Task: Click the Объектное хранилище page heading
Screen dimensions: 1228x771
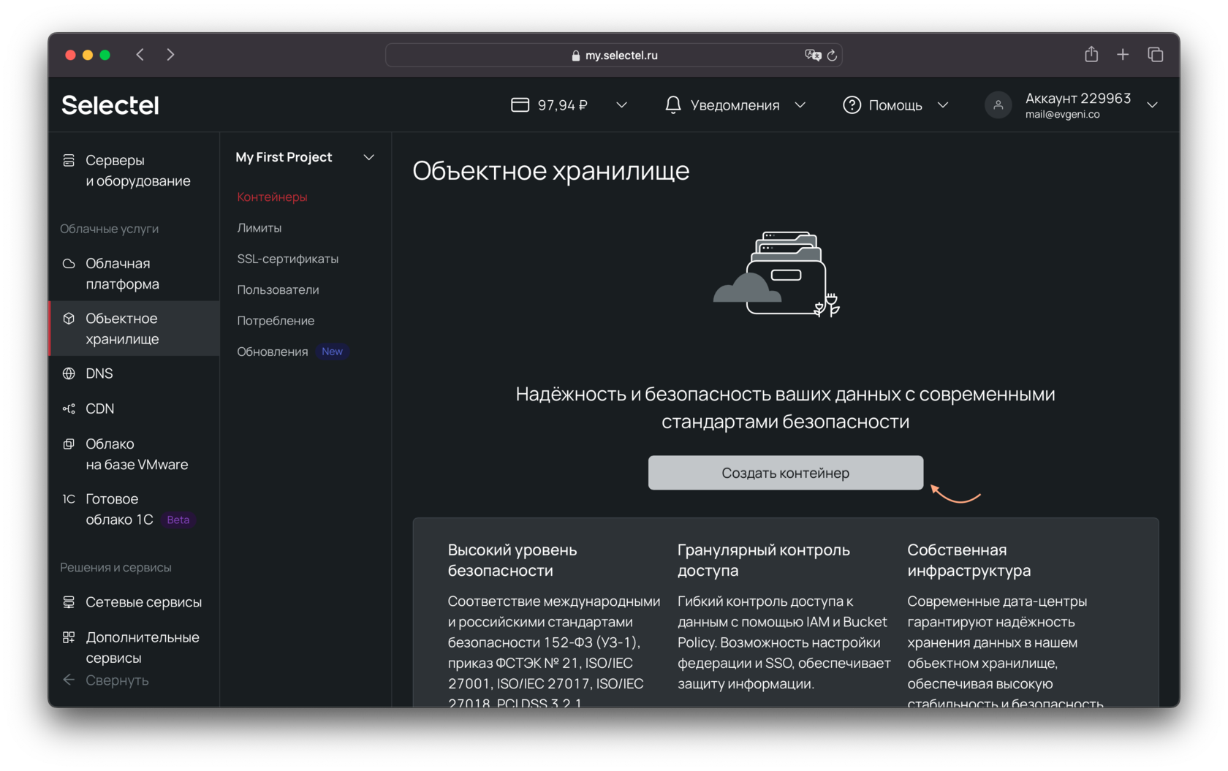Action: click(x=551, y=170)
